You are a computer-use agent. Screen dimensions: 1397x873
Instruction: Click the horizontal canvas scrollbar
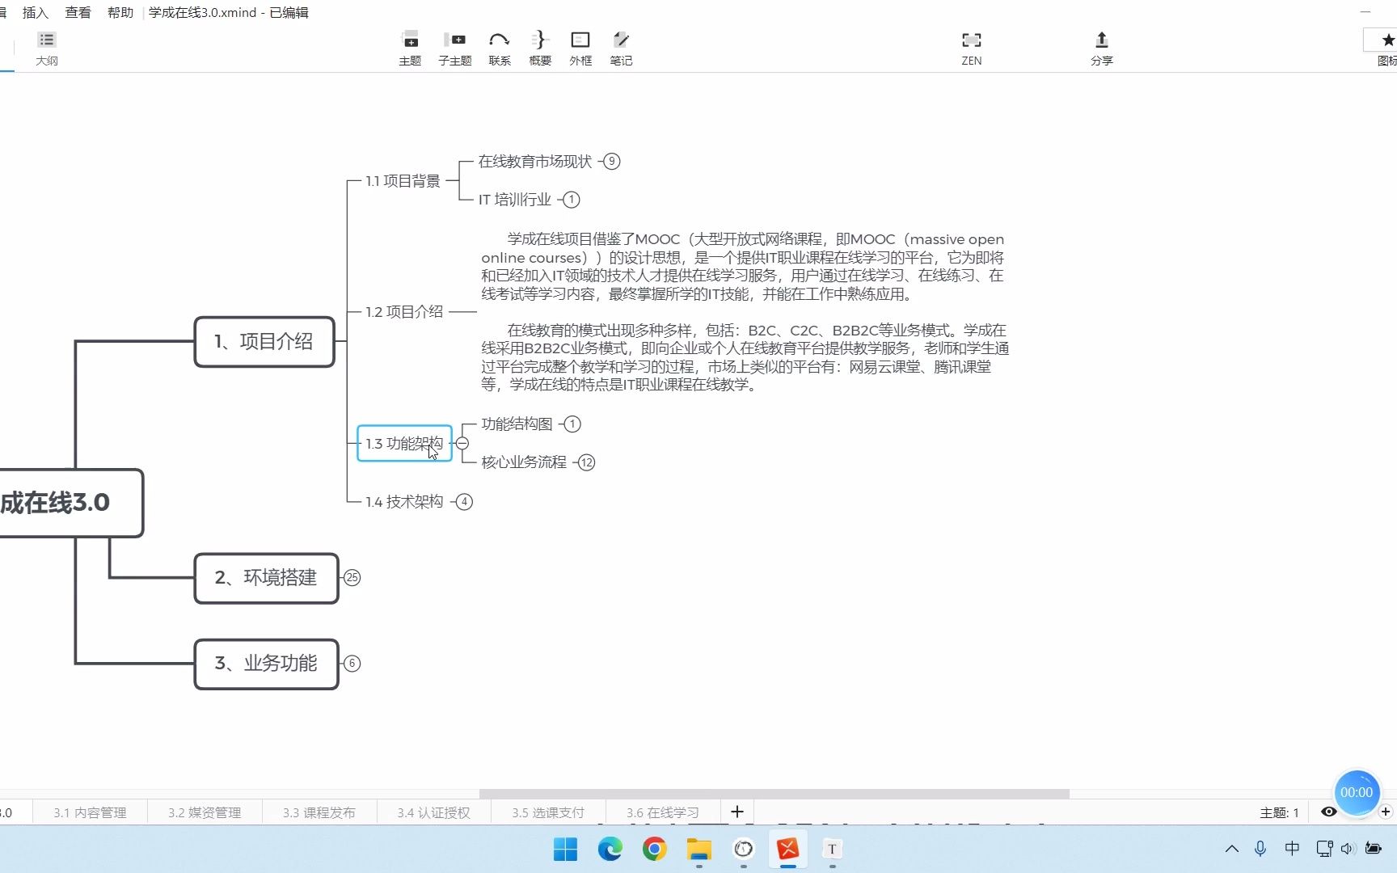click(774, 794)
